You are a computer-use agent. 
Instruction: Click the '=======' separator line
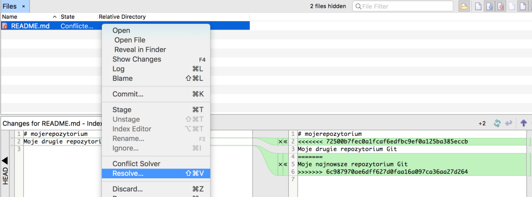pos(310,157)
